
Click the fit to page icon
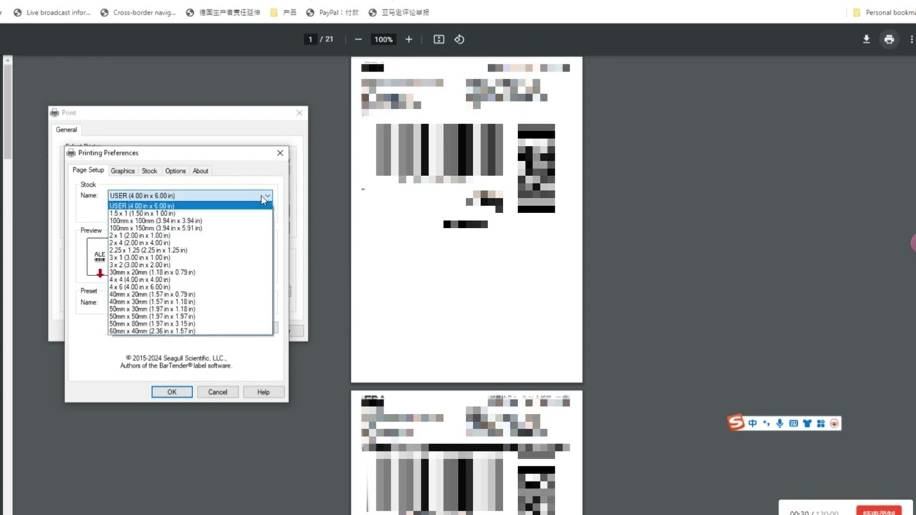438,39
